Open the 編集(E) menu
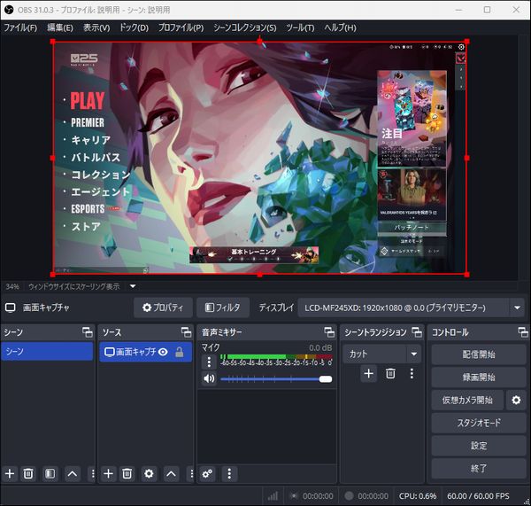 [x=60, y=27]
